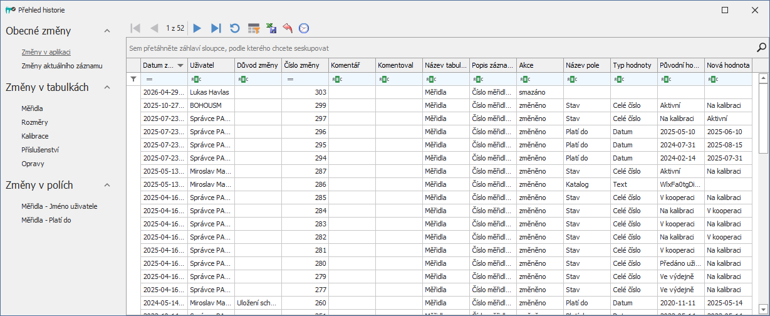
Task: Show changes for Rozměry table
Action: pos(34,122)
